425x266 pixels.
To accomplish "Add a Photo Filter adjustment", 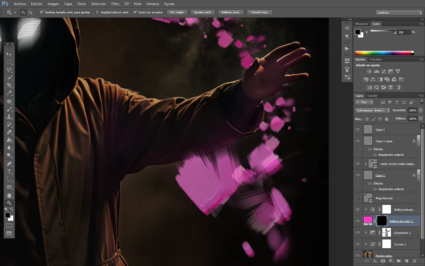I will coord(387,79).
